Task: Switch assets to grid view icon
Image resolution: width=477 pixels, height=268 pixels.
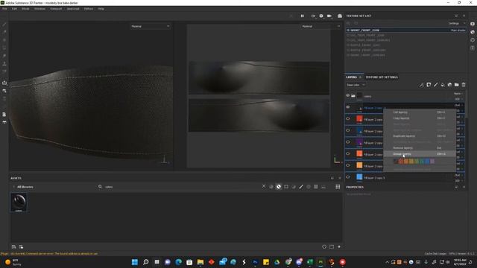Action: pos(338,187)
